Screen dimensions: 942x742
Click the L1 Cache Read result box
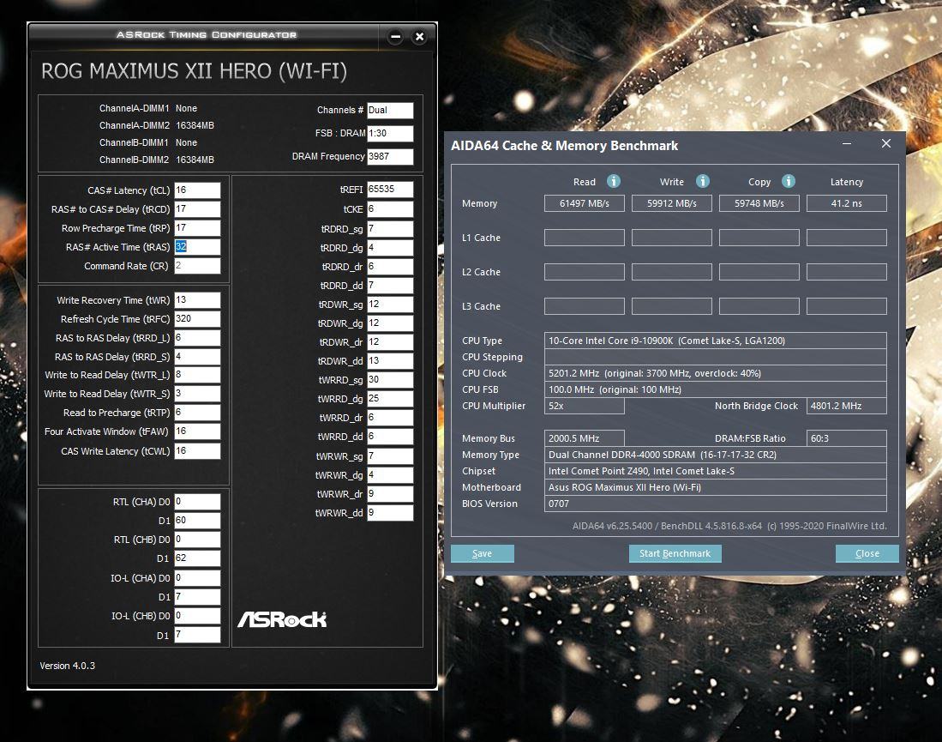(x=584, y=238)
